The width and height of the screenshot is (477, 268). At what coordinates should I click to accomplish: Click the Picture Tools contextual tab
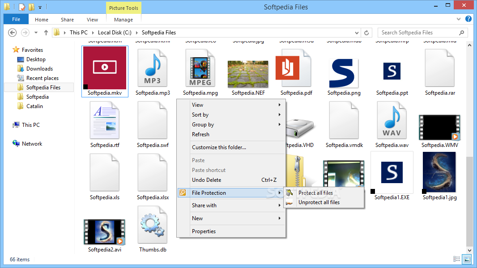pyautogui.click(x=124, y=8)
